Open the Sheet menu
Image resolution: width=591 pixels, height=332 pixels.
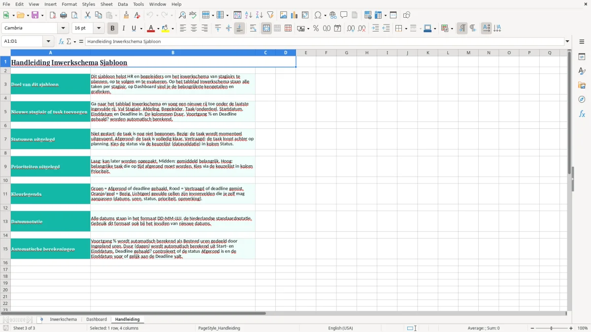pos(106,4)
